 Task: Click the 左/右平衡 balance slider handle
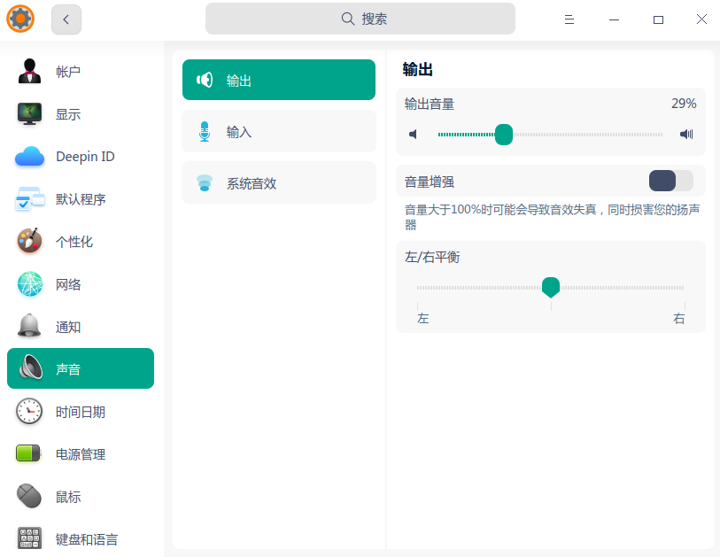pos(551,288)
